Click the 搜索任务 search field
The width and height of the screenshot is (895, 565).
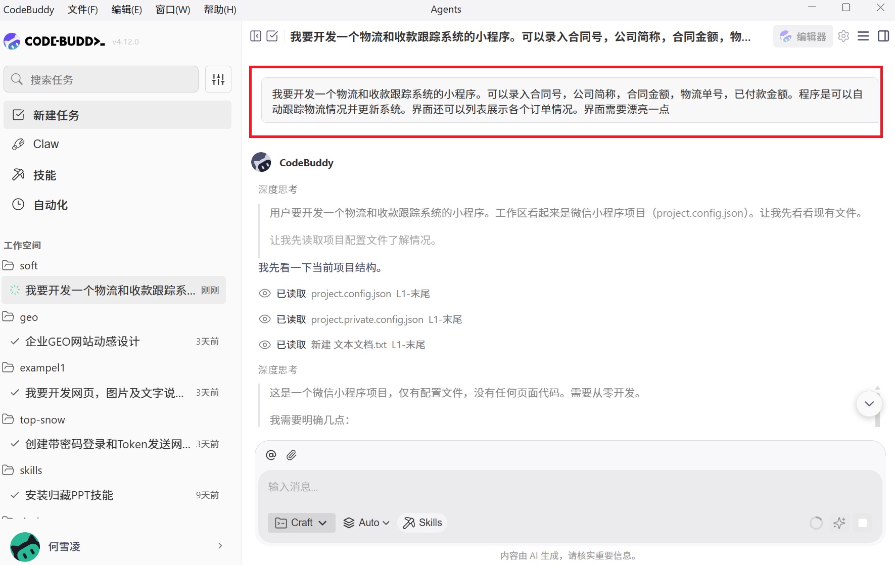pos(101,79)
